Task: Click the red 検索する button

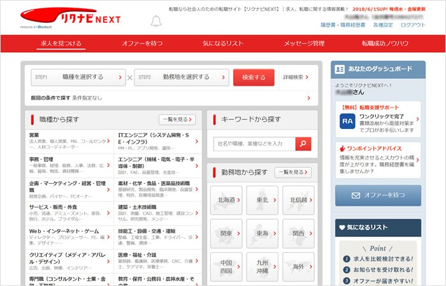Action: [254, 77]
